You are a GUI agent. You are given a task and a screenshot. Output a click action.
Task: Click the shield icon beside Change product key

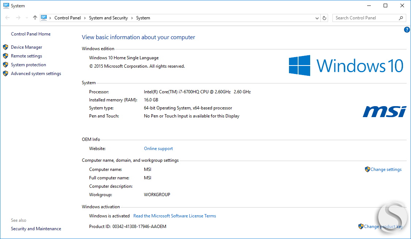pos(361,227)
